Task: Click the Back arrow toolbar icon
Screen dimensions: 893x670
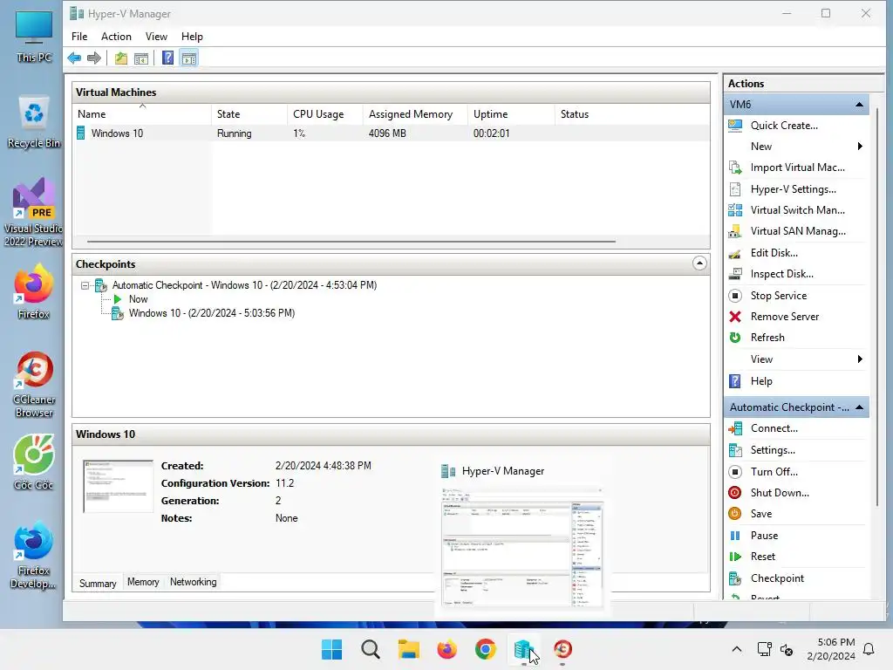Action: pos(74,58)
